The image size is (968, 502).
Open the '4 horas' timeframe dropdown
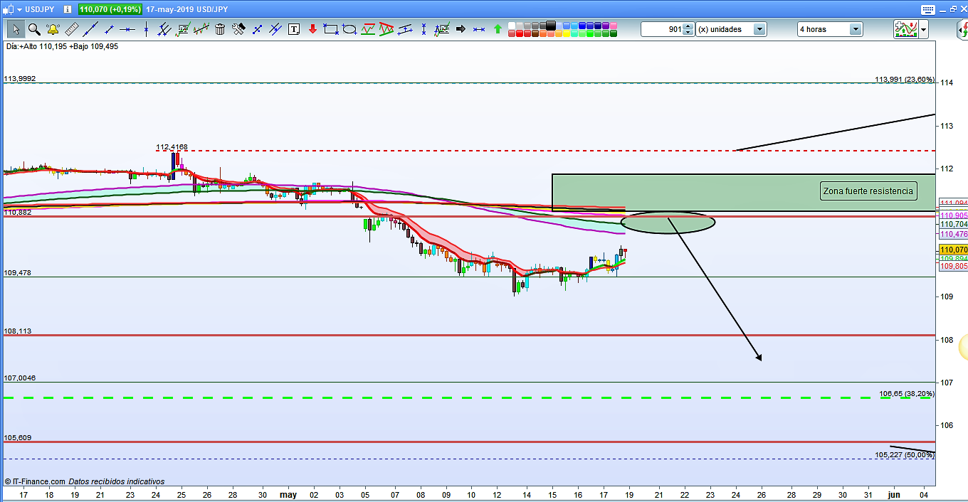(856, 29)
